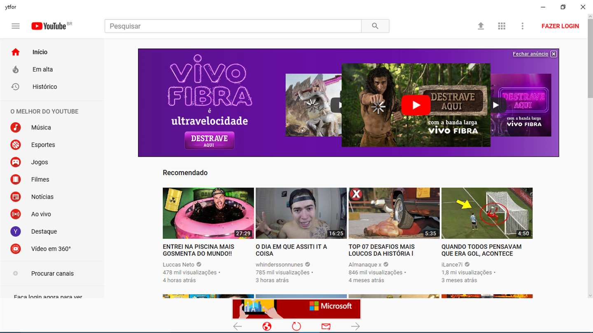This screenshot has width=593, height=333.
Task: Click the search magnifier button
Action: click(x=375, y=26)
